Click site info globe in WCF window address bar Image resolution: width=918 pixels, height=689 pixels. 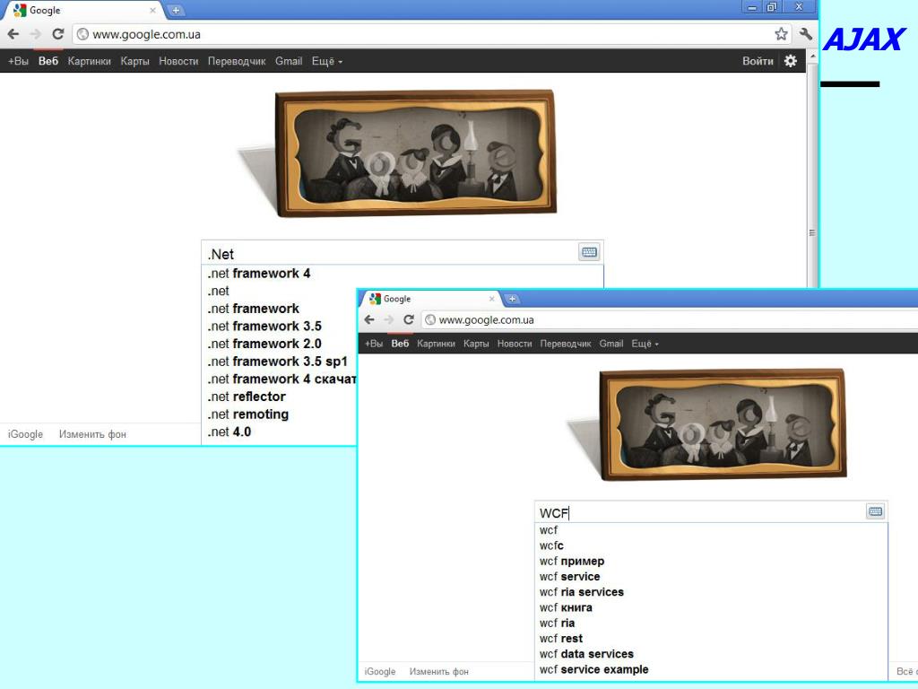(430, 320)
